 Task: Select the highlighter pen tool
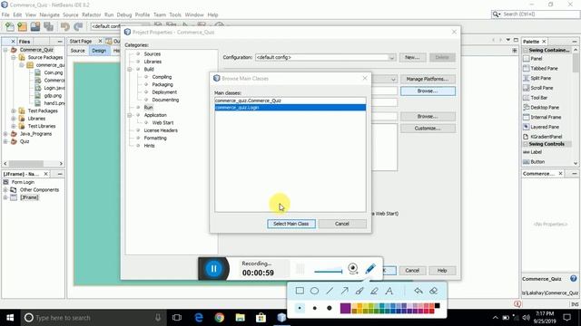click(x=374, y=291)
